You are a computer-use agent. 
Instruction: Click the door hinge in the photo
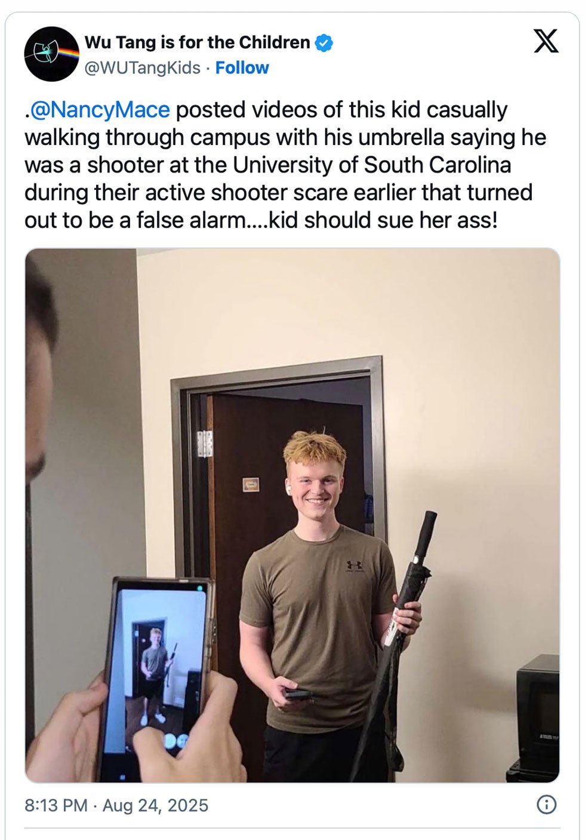click(x=205, y=444)
